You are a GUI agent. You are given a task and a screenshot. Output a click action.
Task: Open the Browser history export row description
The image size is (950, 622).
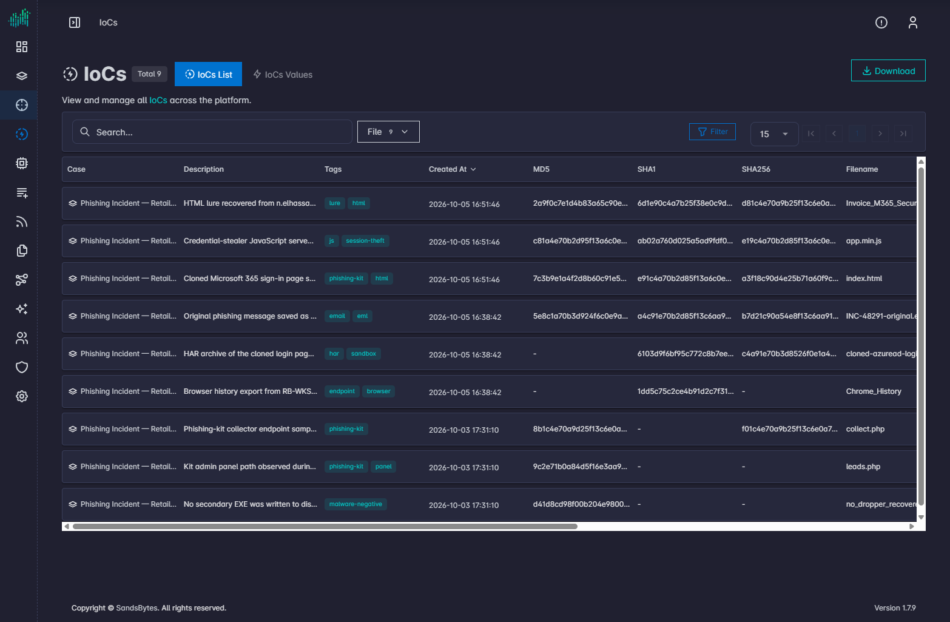251,391
